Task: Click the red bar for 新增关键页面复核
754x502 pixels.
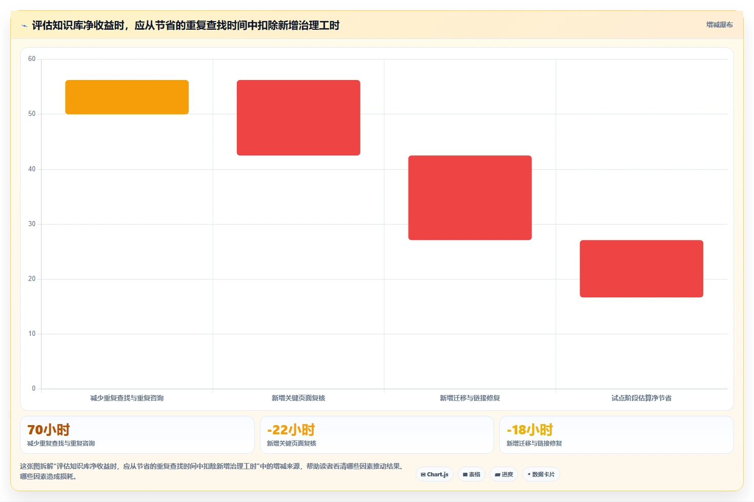Action: [x=298, y=117]
